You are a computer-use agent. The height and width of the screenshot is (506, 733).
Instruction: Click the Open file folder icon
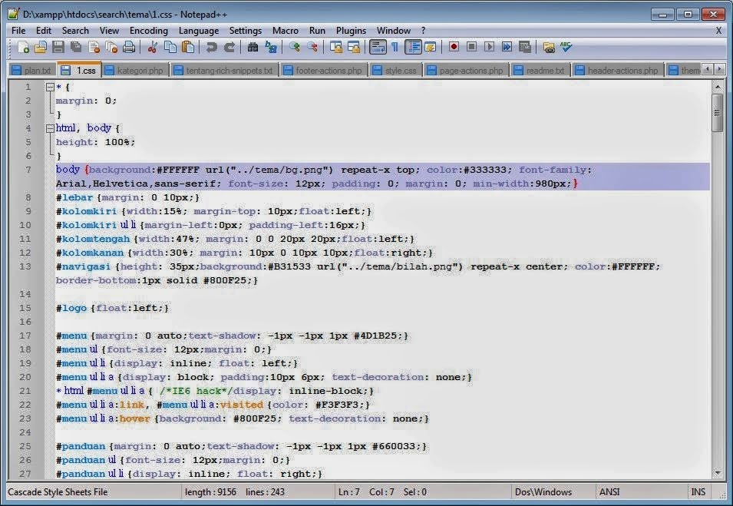point(41,47)
